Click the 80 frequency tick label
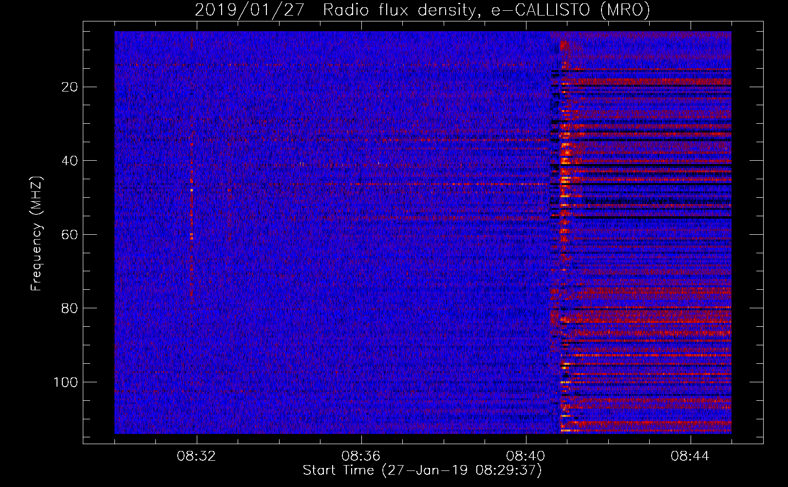Screen dimensions: 788x487 70,308
